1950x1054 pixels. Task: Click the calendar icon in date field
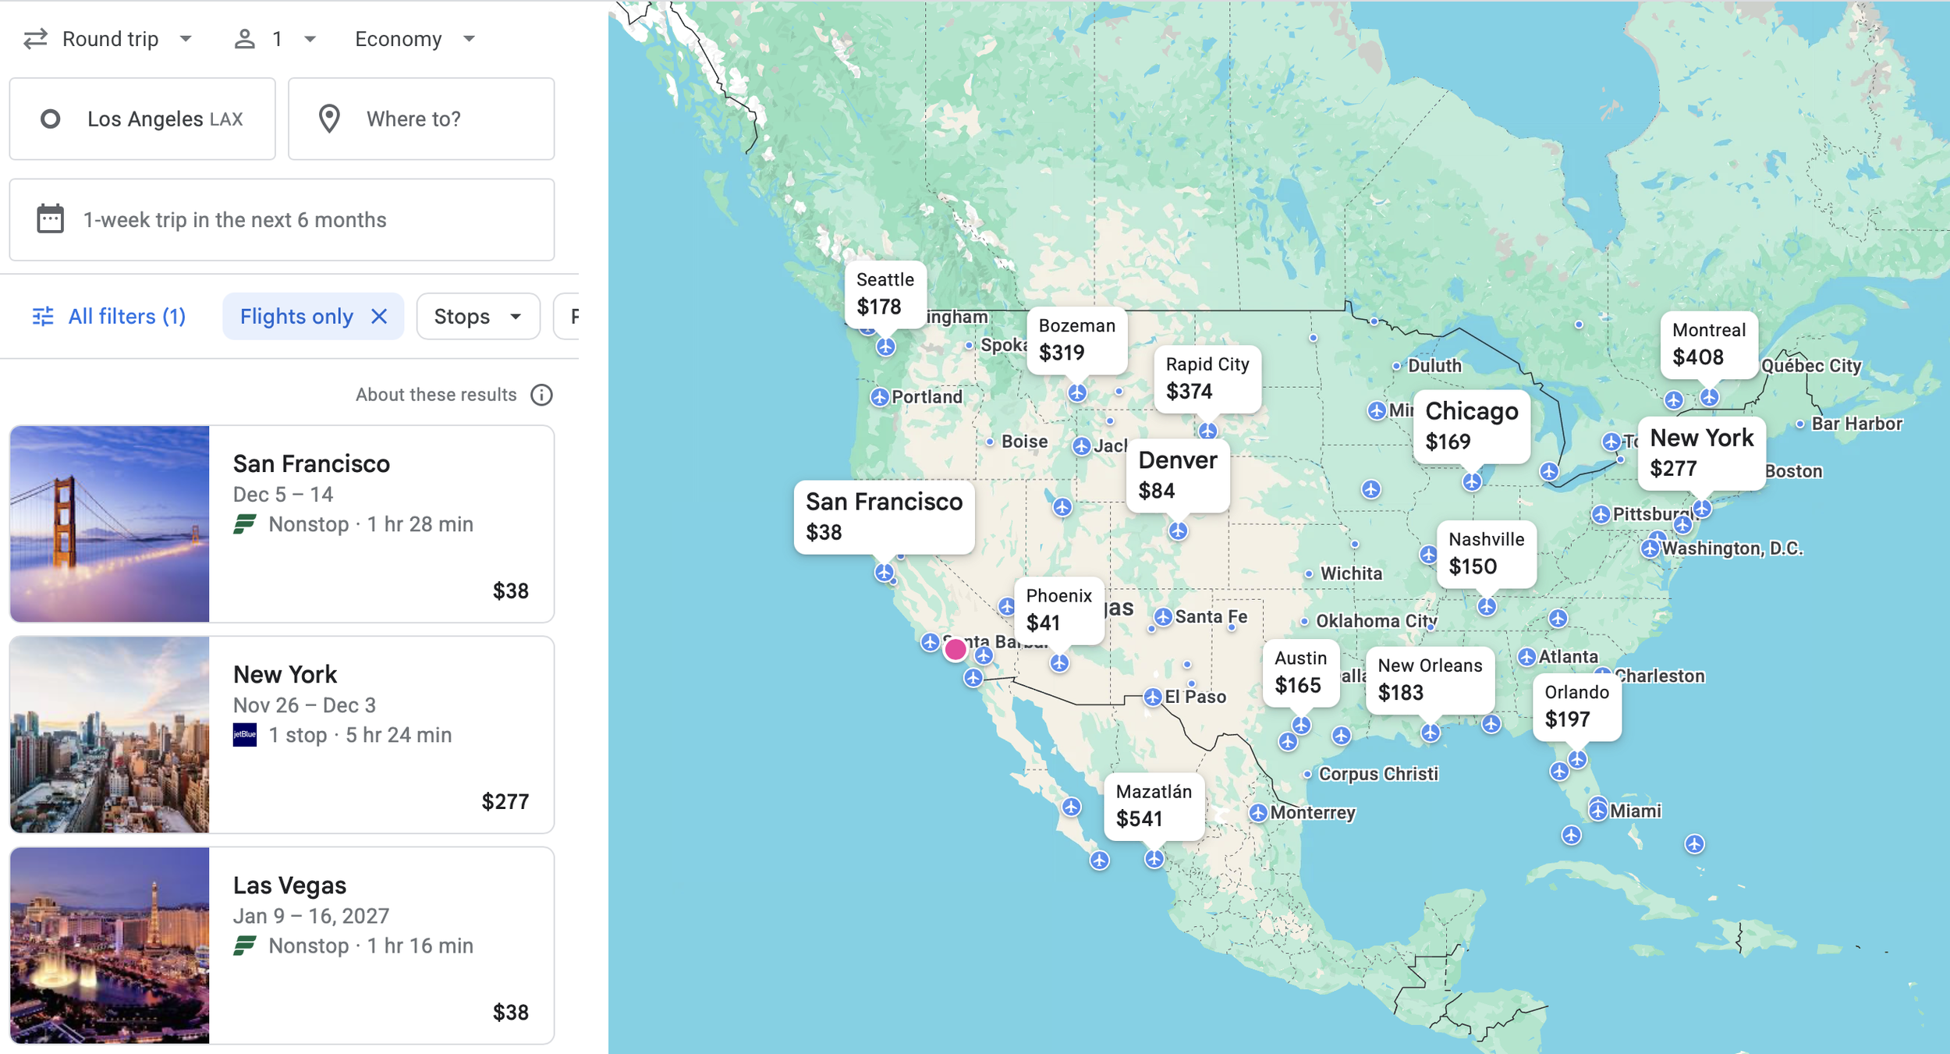coord(51,219)
